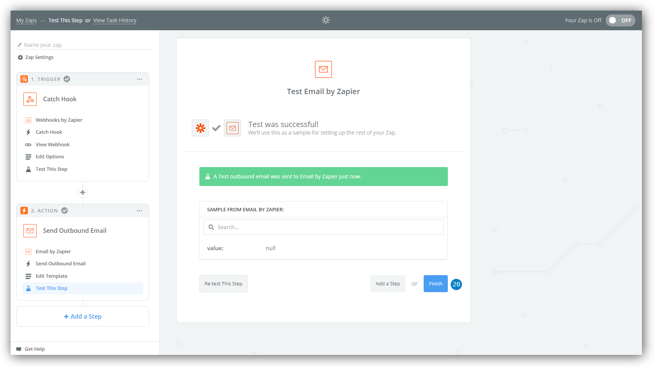Viewport: 654px width, 367px height.
Task: Open the trigger step three-dot menu
Action: [140, 79]
